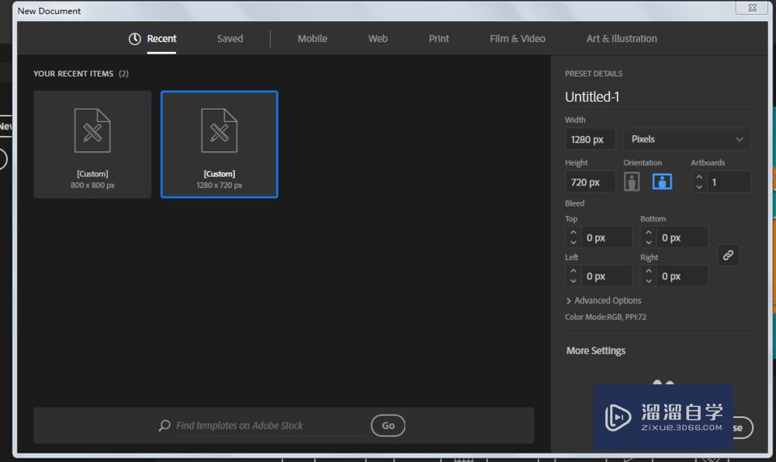Image resolution: width=776 pixels, height=462 pixels.
Task: Open the Mobile presets tab
Action: click(x=312, y=39)
